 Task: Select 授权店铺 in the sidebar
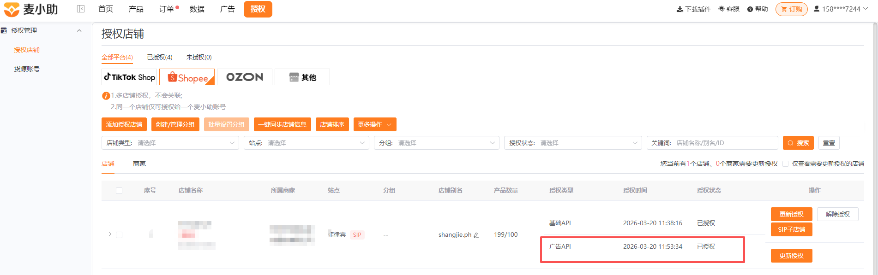(27, 50)
